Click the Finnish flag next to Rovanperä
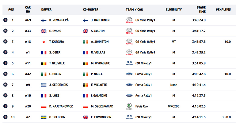This screenshot has width=236, height=125. [x=44, y=20]
